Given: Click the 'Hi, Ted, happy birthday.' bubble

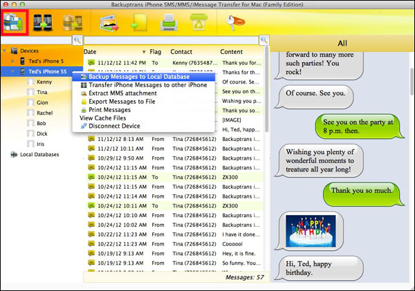Looking at the screenshot, I should pyautogui.click(x=320, y=268).
